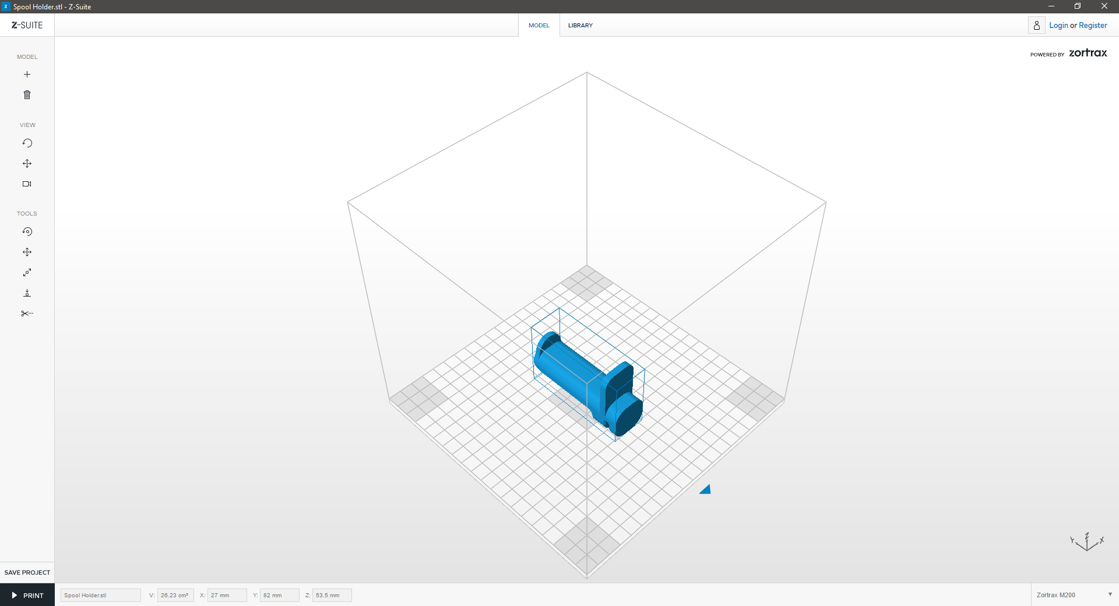Screen dimensions: 1119x606
Task: Switch to the LIBRARY tab
Action: [580, 26]
